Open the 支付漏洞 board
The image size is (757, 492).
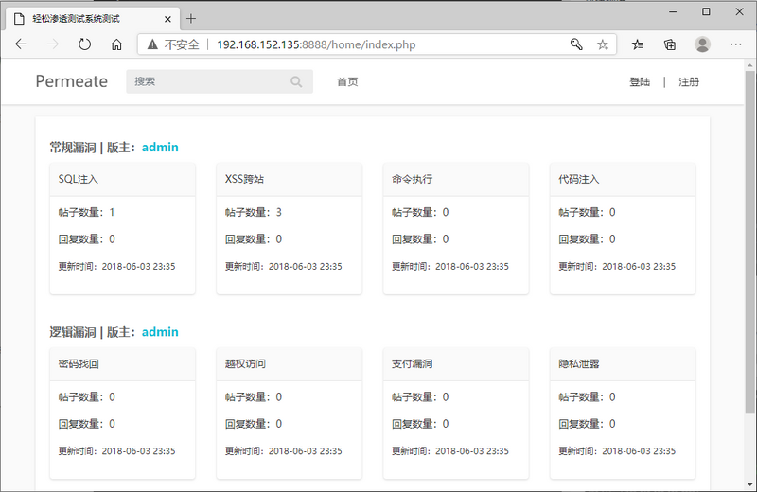pyautogui.click(x=412, y=363)
